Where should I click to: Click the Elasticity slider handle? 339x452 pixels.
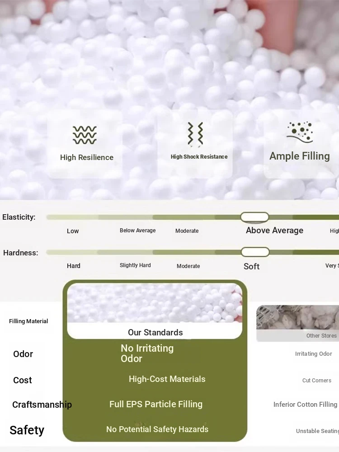(x=254, y=217)
